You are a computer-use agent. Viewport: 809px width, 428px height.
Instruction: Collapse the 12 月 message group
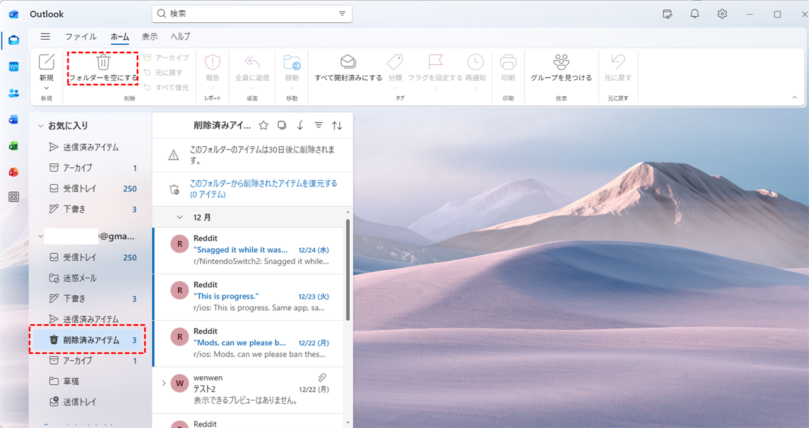coord(179,217)
